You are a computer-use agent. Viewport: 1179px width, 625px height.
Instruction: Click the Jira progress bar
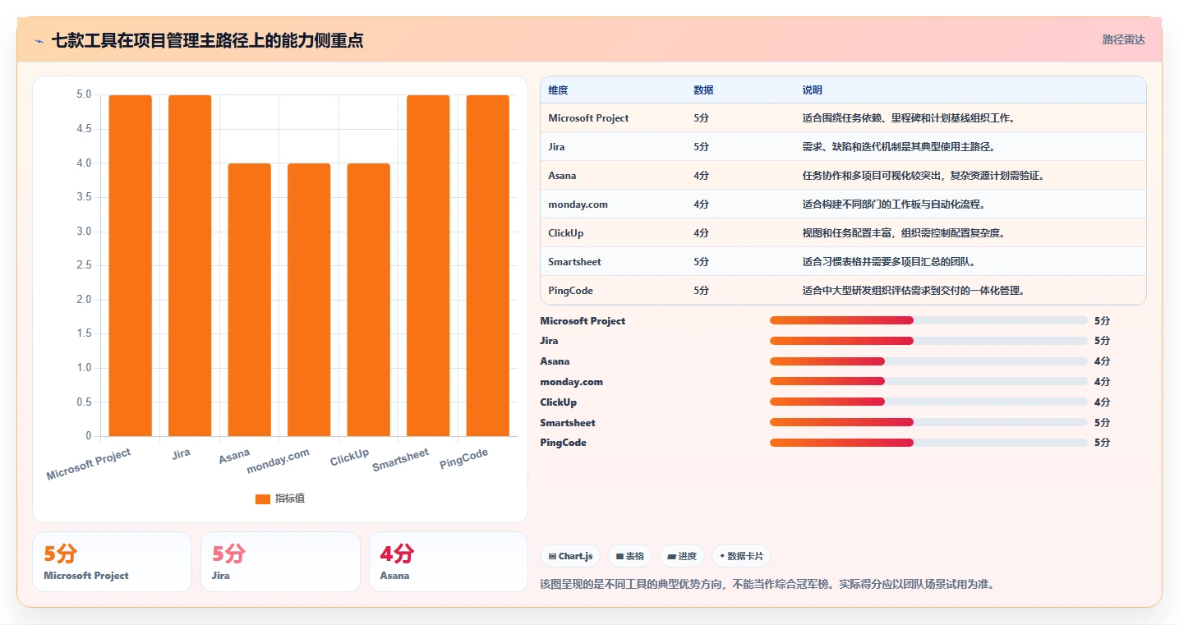point(928,341)
